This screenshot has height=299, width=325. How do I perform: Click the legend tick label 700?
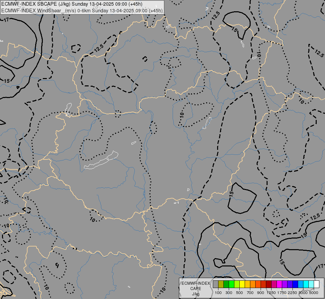click(x=250, y=293)
